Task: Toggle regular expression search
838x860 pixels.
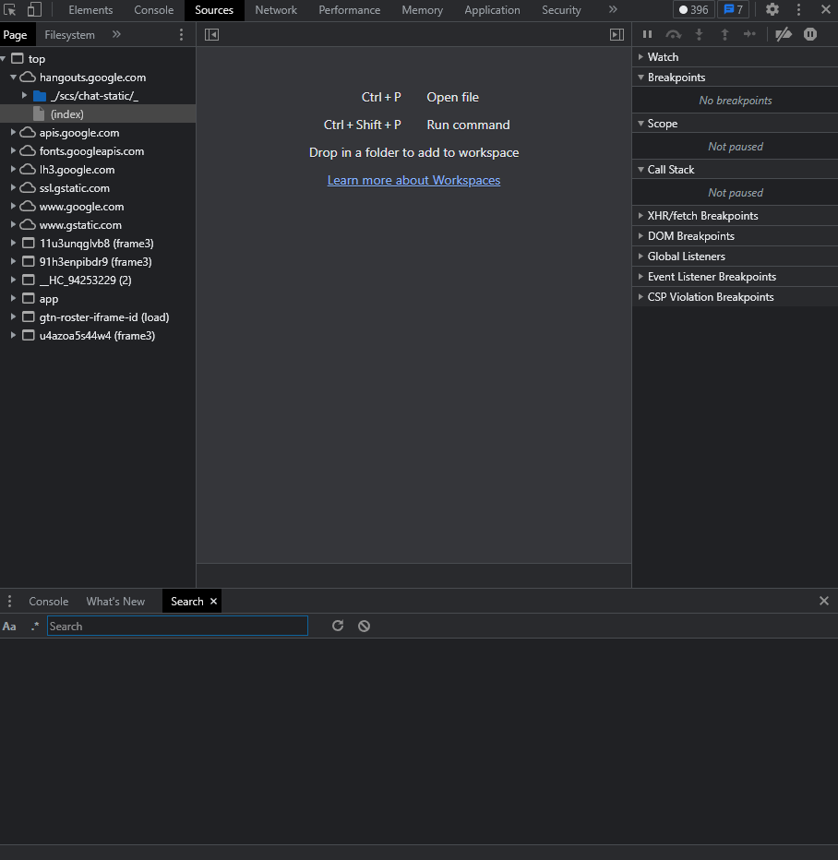Action: click(35, 627)
